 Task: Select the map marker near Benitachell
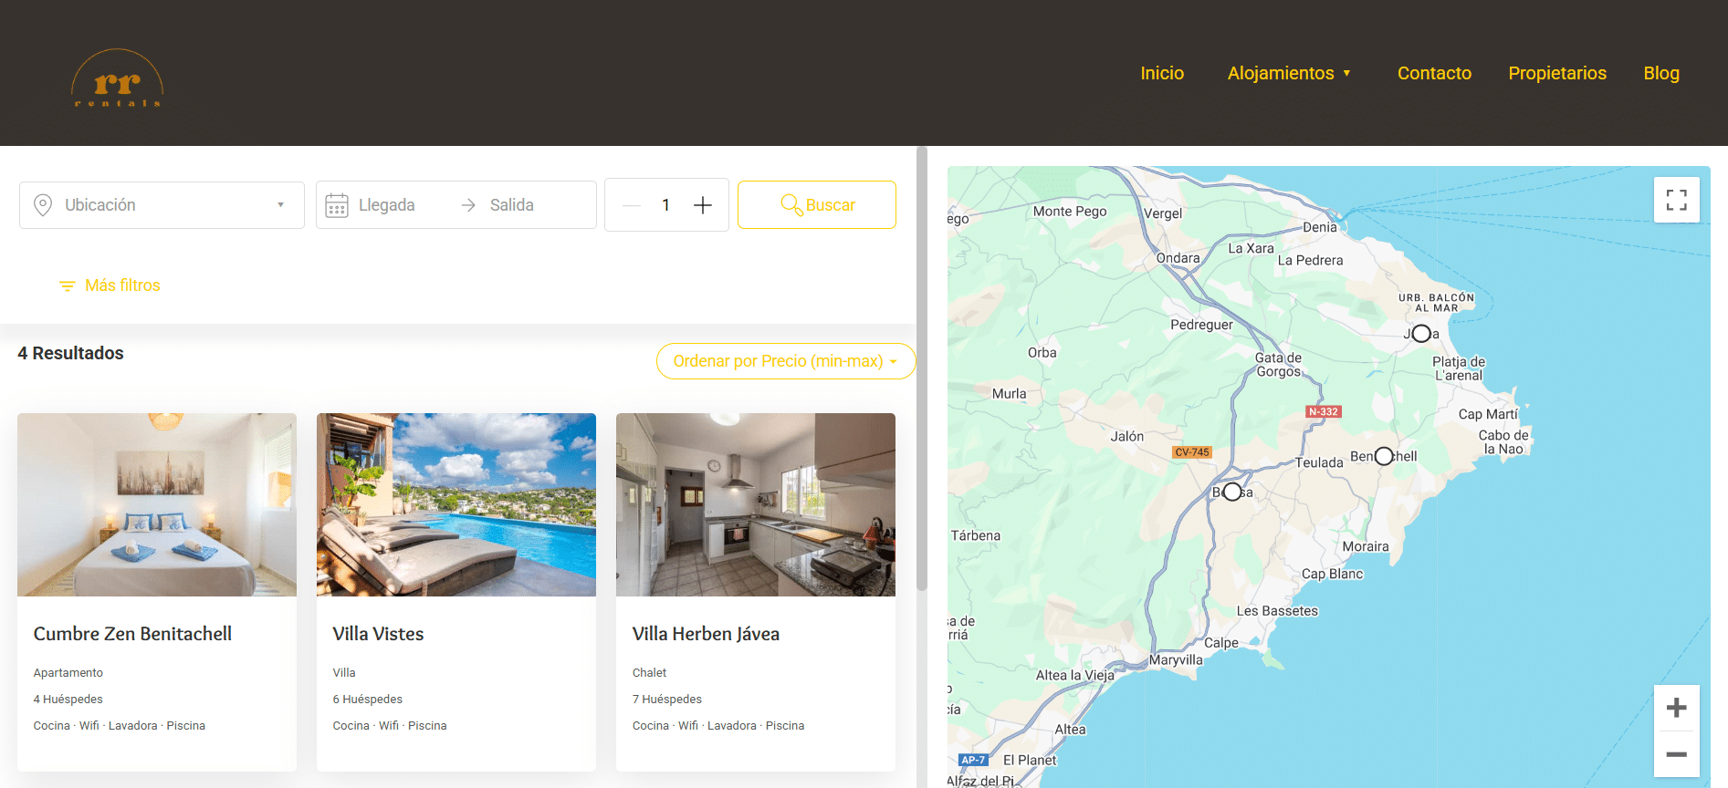pyautogui.click(x=1384, y=456)
